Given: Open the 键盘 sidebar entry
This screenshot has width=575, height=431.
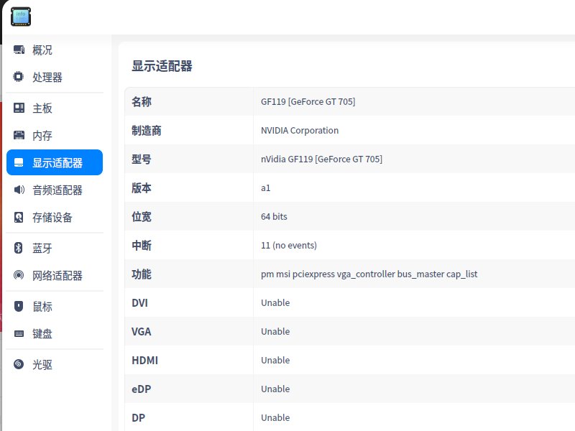Looking at the screenshot, I should click(x=55, y=333).
